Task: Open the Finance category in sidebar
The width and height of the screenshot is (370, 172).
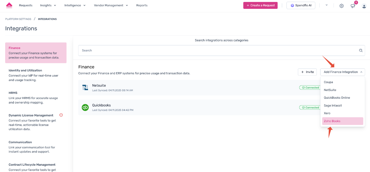Action: (36, 53)
